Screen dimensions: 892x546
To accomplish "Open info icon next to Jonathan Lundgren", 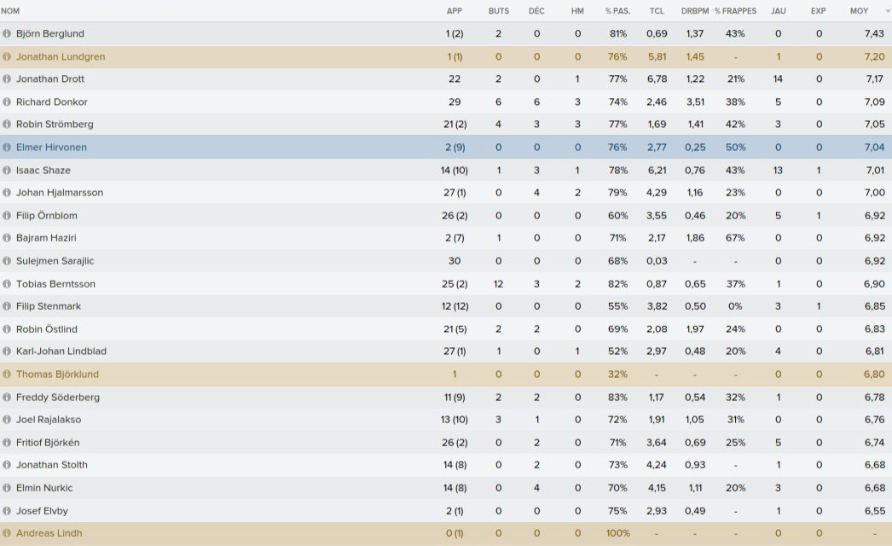I will click(7, 56).
